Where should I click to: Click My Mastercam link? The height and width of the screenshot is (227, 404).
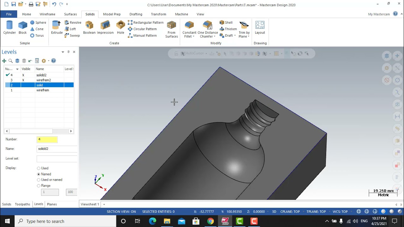coord(379,14)
